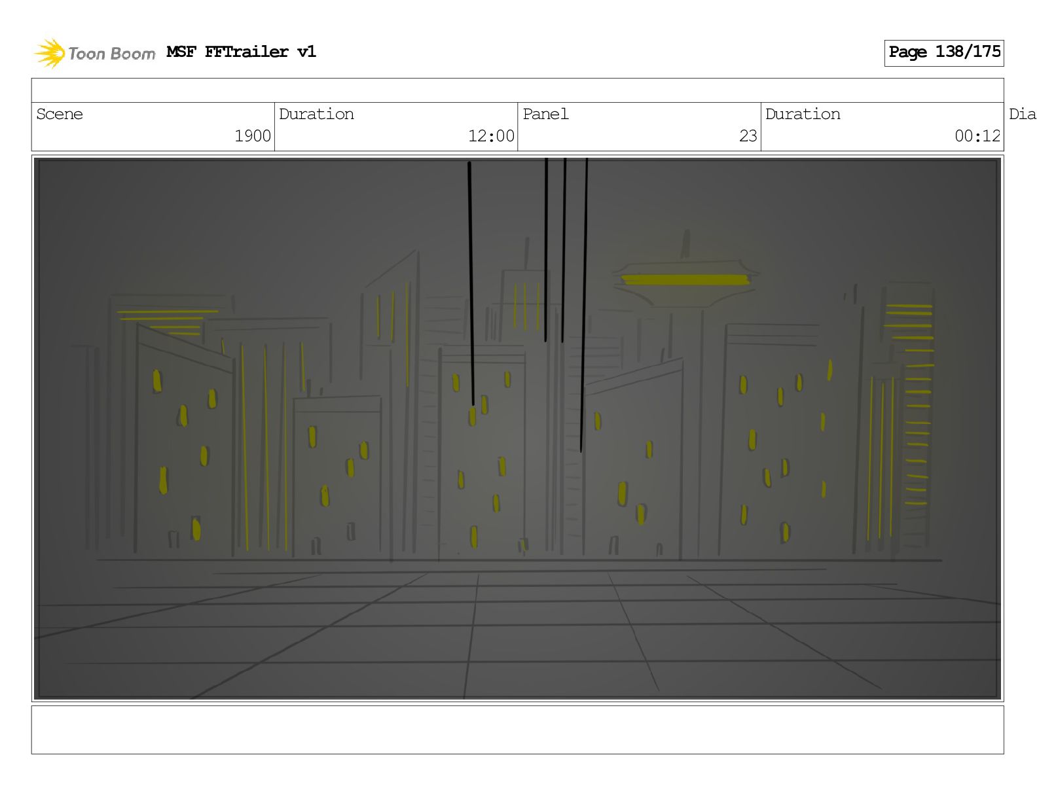Click the empty notes box below the panel

pyautogui.click(x=517, y=730)
